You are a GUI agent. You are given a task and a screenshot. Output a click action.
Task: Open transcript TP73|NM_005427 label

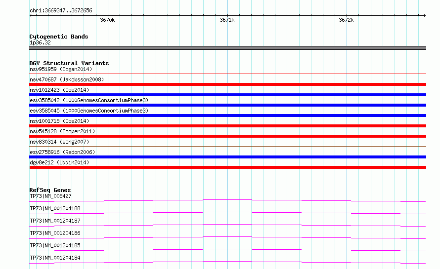[50, 196]
